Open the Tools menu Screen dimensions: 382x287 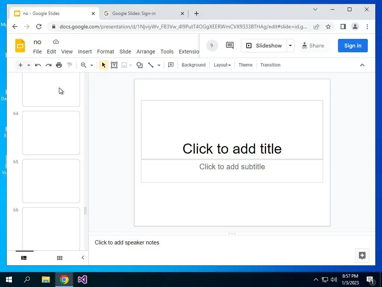[167, 52]
